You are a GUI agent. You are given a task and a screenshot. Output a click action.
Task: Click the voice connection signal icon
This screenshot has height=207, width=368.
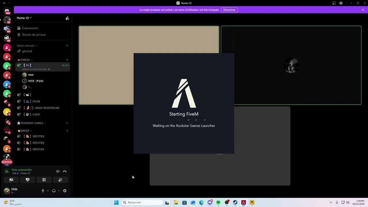click(x=7, y=171)
